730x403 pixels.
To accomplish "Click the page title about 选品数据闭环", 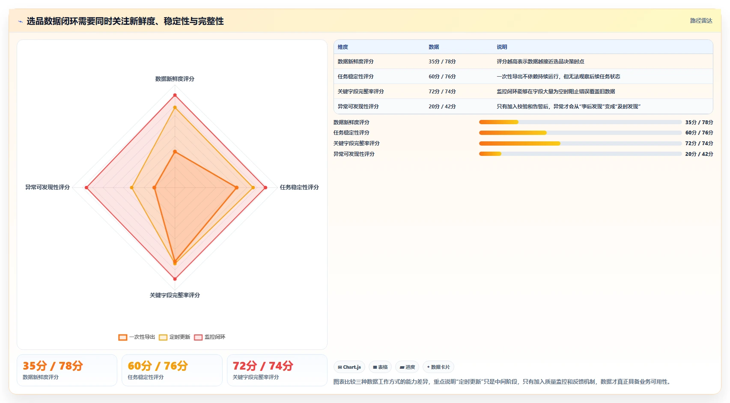I will coord(125,21).
